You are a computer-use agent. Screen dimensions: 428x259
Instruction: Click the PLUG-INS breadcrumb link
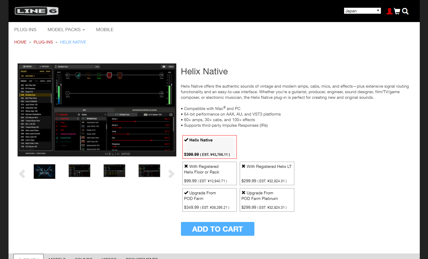point(43,42)
